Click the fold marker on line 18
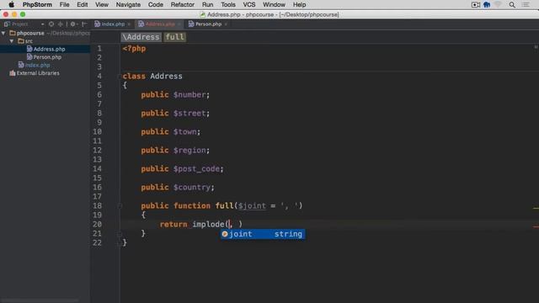The width and height of the screenshot is (539, 303). coord(120,205)
